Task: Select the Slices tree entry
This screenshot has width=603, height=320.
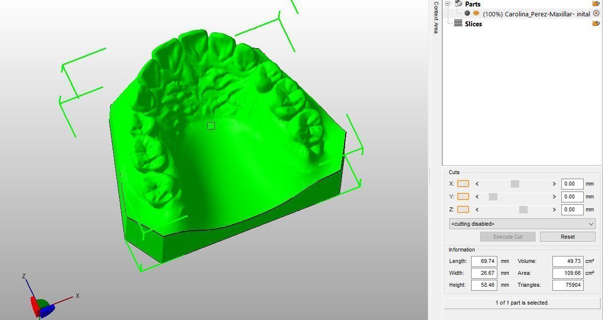Action: (473, 24)
